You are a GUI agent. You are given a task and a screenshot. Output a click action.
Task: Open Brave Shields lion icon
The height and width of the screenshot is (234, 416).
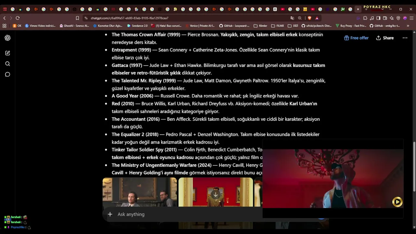pyautogui.click(x=309, y=18)
